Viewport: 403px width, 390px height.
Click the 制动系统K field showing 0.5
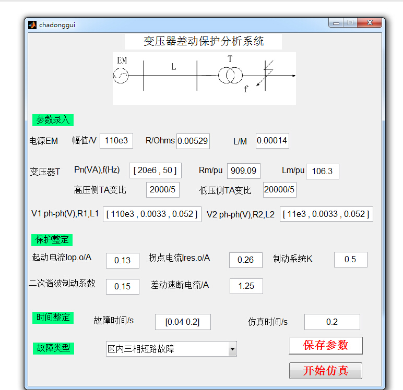pos(351,260)
